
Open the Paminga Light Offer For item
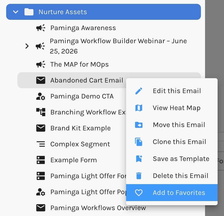click(88, 176)
